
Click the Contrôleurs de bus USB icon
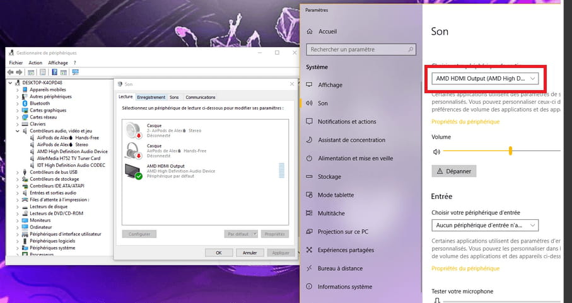pyautogui.click(x=25, y=172)
